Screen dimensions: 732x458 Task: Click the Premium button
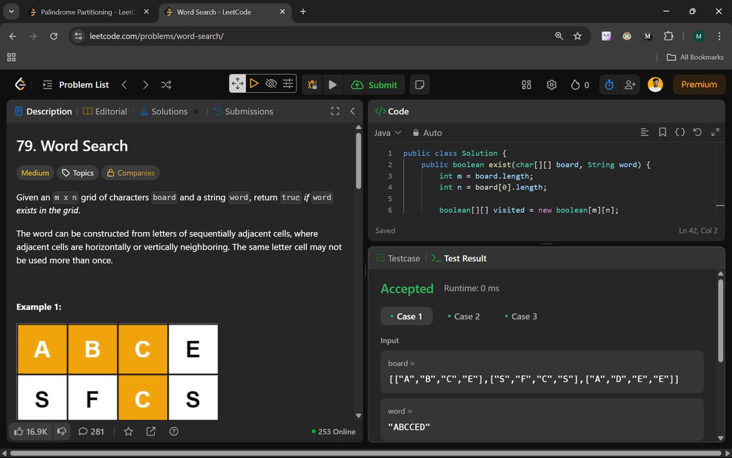(699, 84)
